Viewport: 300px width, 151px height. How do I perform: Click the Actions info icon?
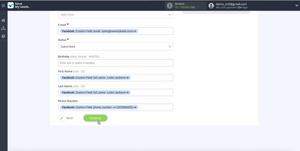click(169, 6)
